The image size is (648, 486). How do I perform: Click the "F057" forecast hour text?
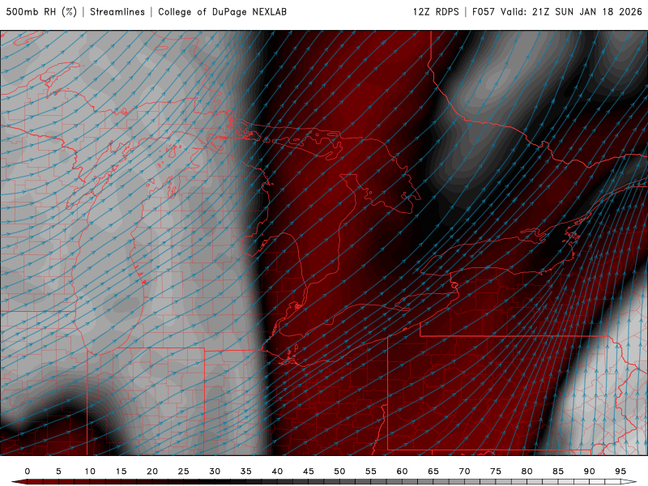[x=484, y=11]
